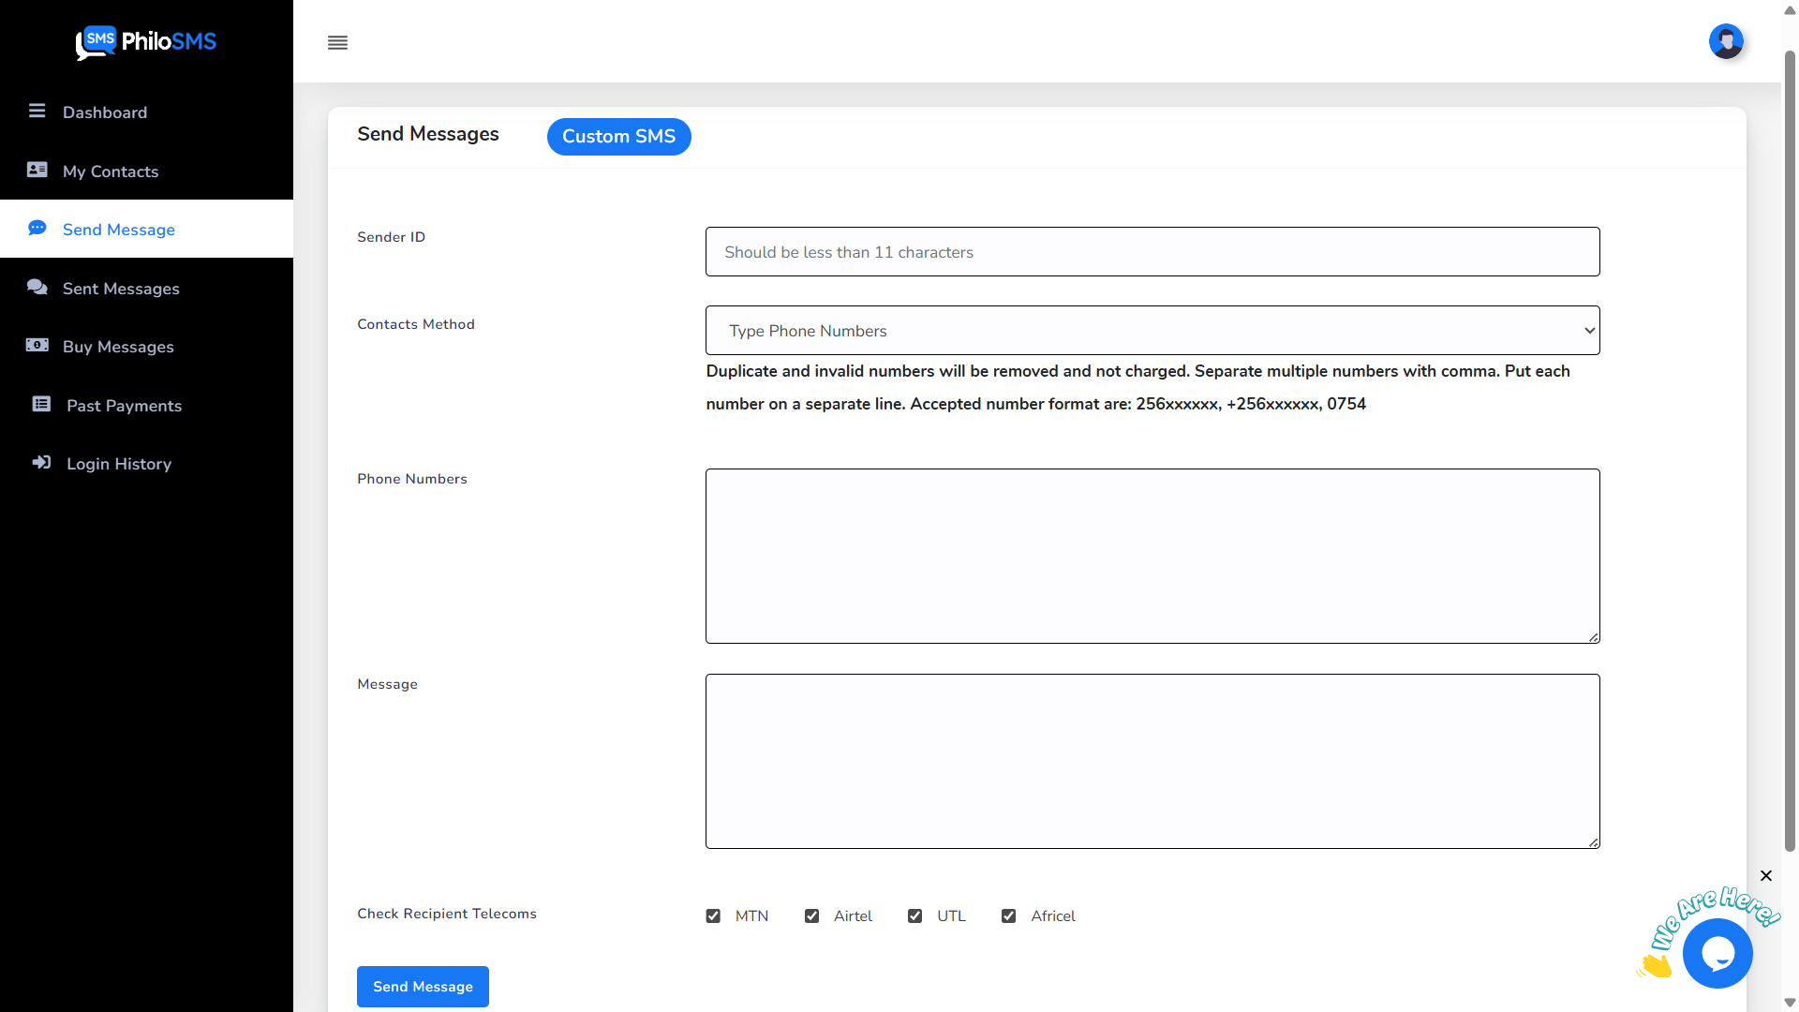Expand the Contacts Method dropdown
Image resolution: width=1799 pixels, height=1012 pixels.
tap(1152, 331)
